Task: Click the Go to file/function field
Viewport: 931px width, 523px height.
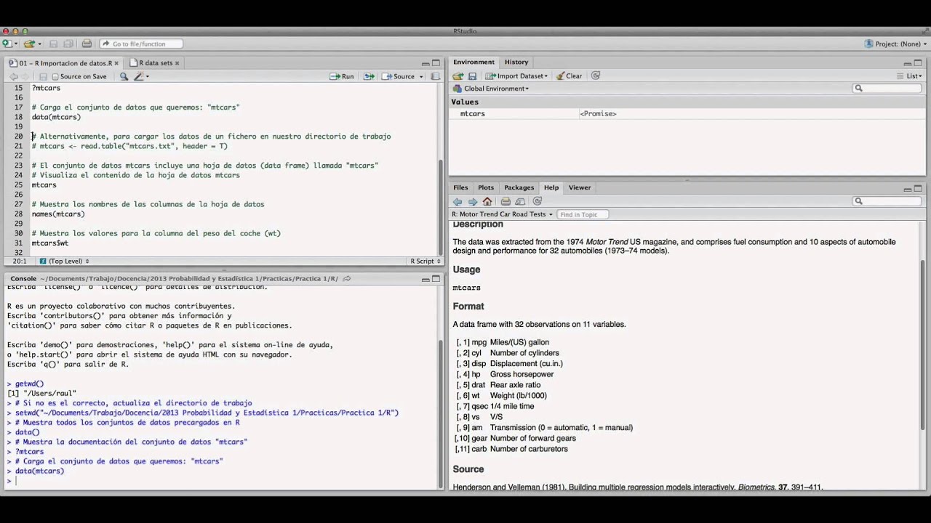Action: (141, 44)
